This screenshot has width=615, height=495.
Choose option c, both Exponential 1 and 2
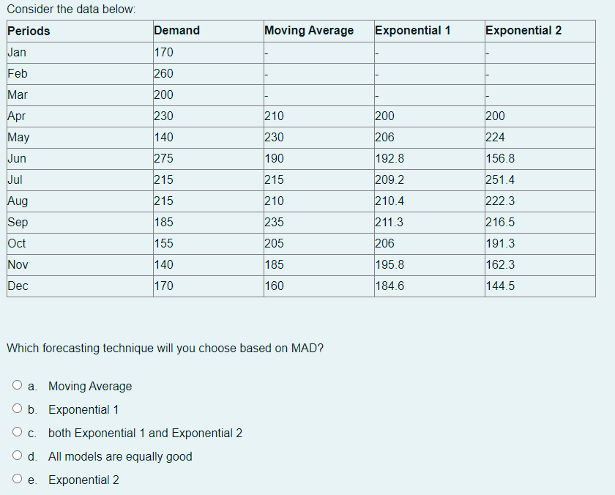point(16,432)
